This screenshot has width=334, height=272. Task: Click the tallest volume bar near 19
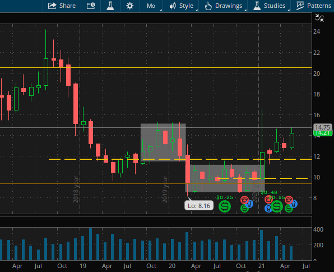pyautogui.click(x=90, y=245)
